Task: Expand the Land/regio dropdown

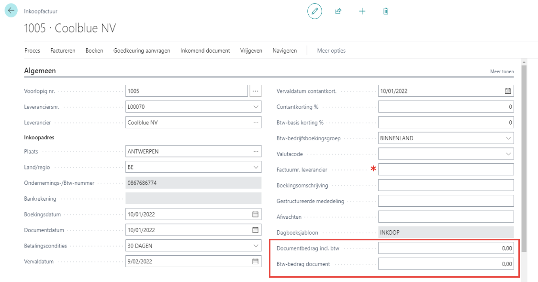Action: (x=256, y=168)
